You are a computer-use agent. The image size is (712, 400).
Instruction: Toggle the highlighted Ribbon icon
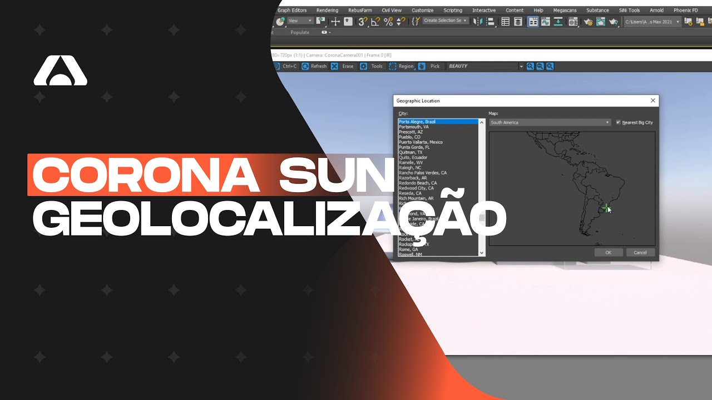pos(533,22)
